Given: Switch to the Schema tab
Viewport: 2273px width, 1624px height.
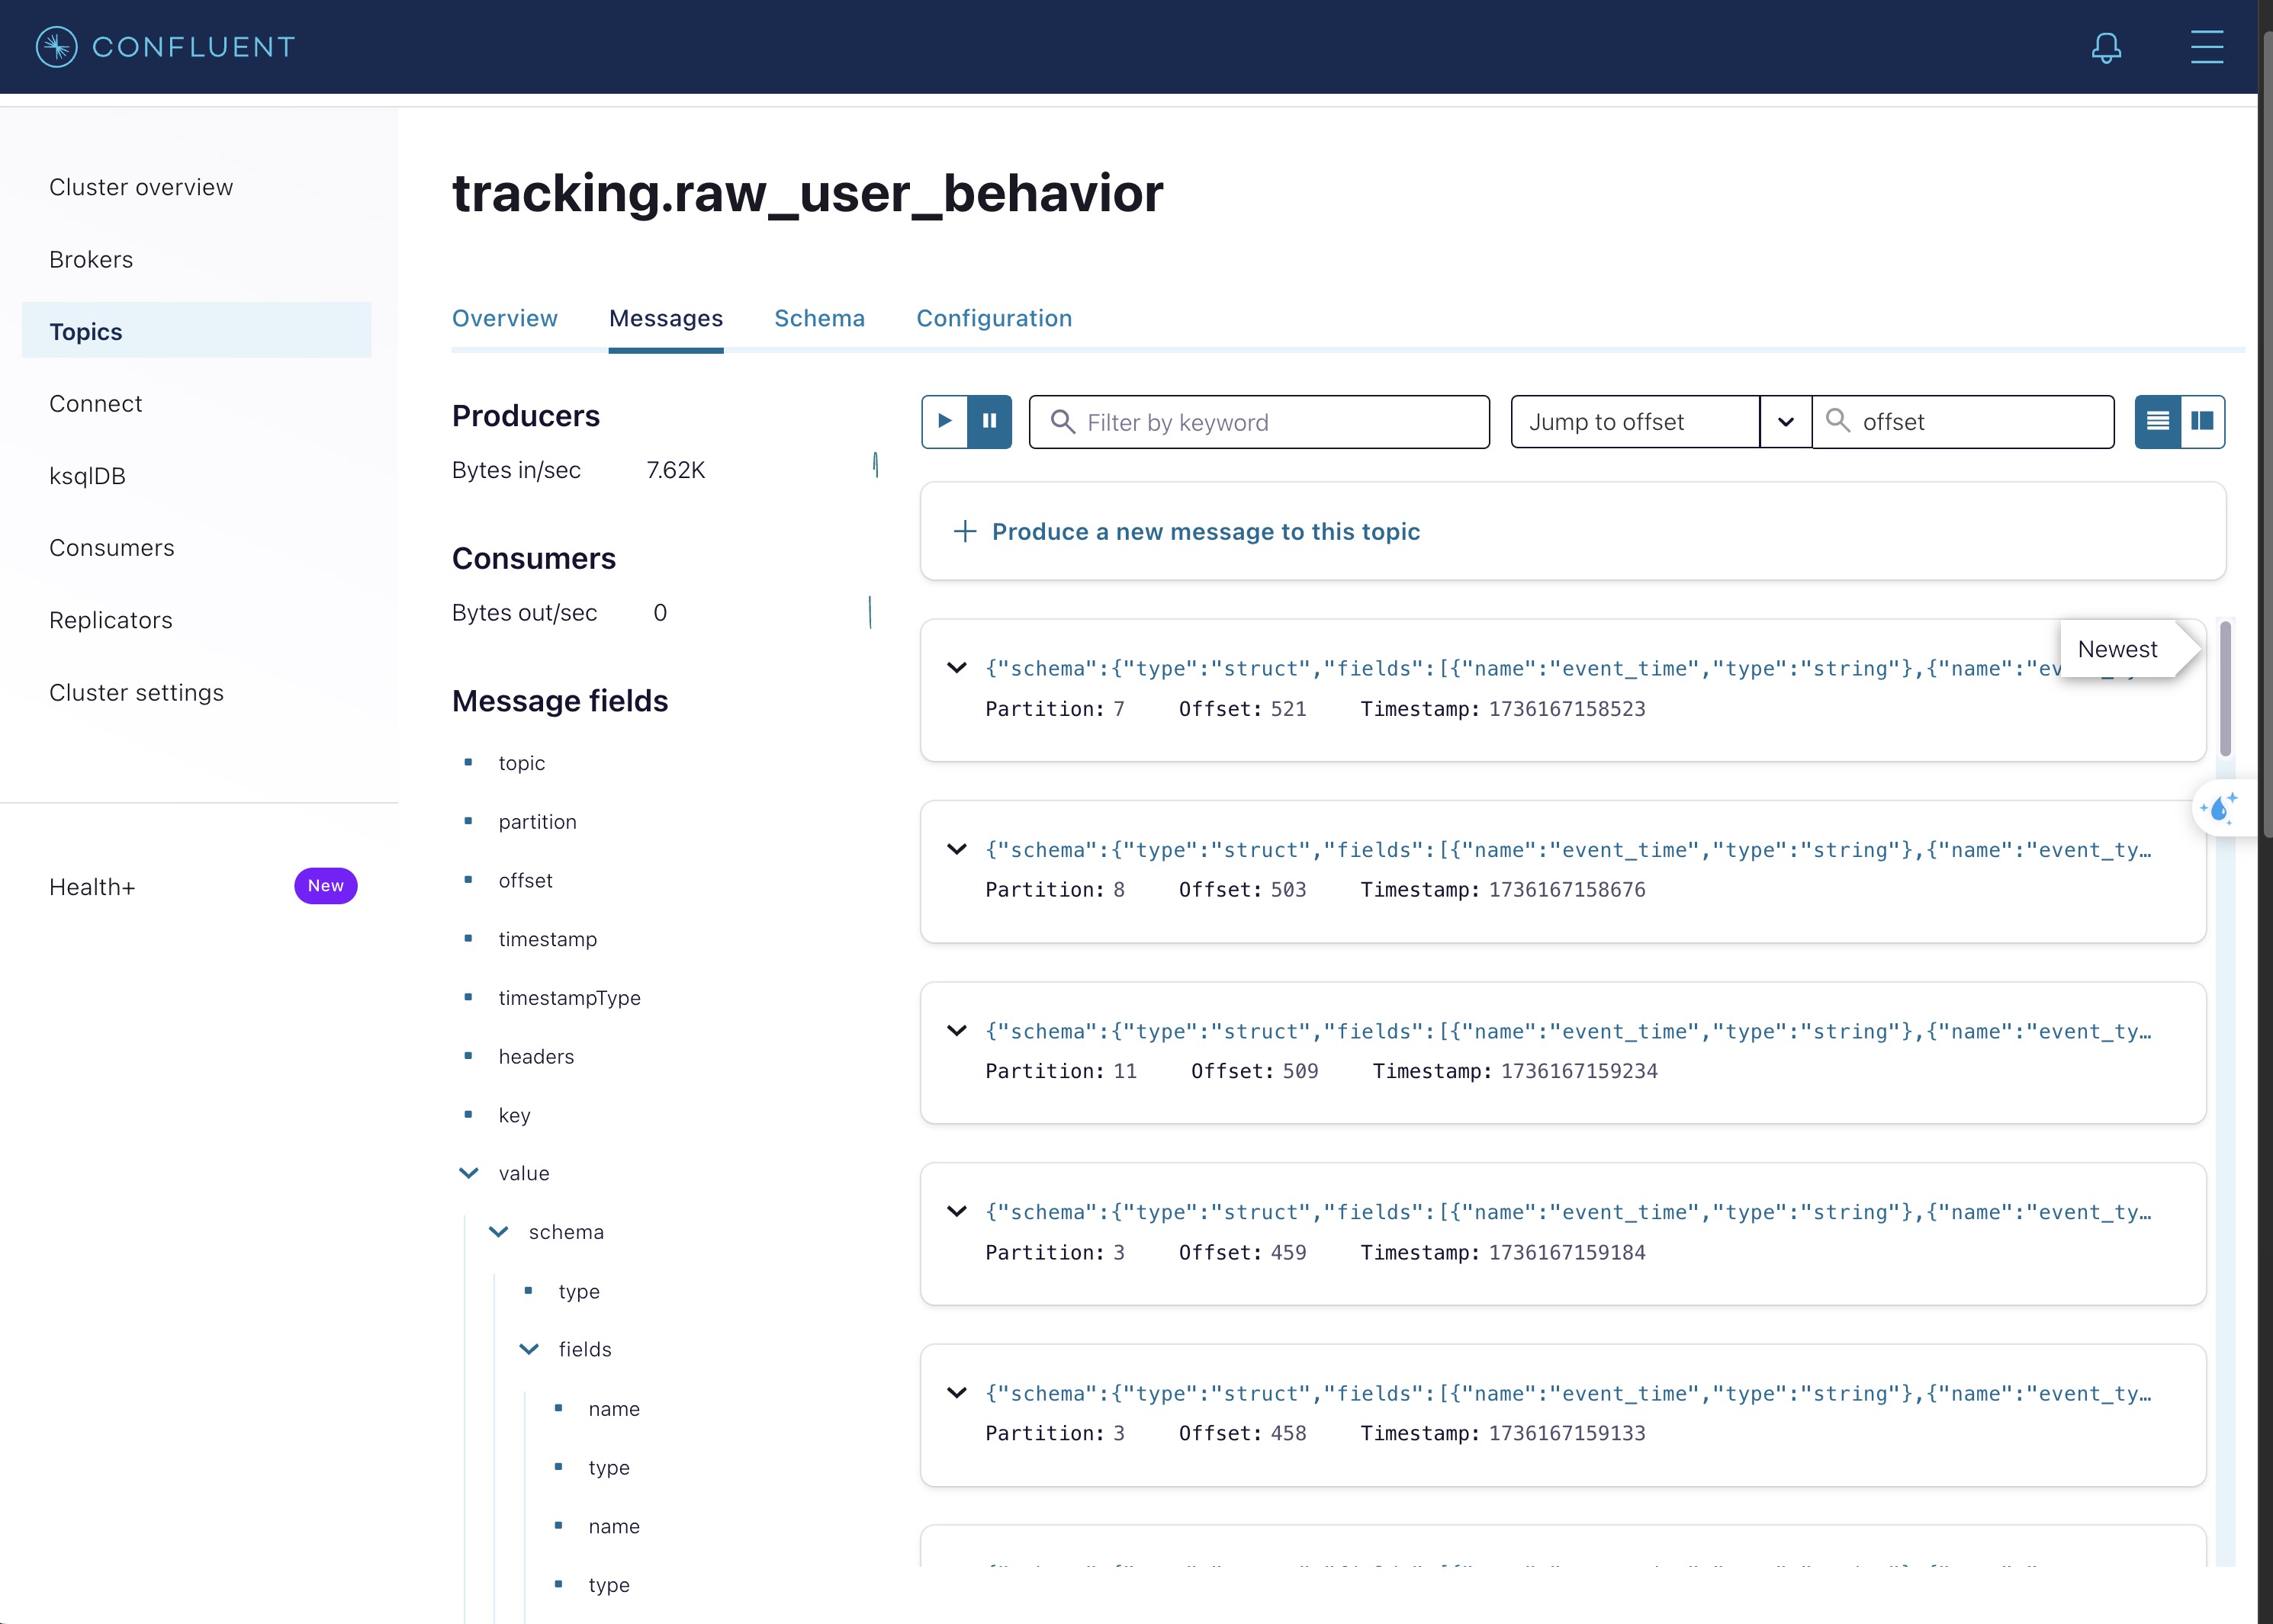Looking at the screenshot, I should tap(819, 318).
